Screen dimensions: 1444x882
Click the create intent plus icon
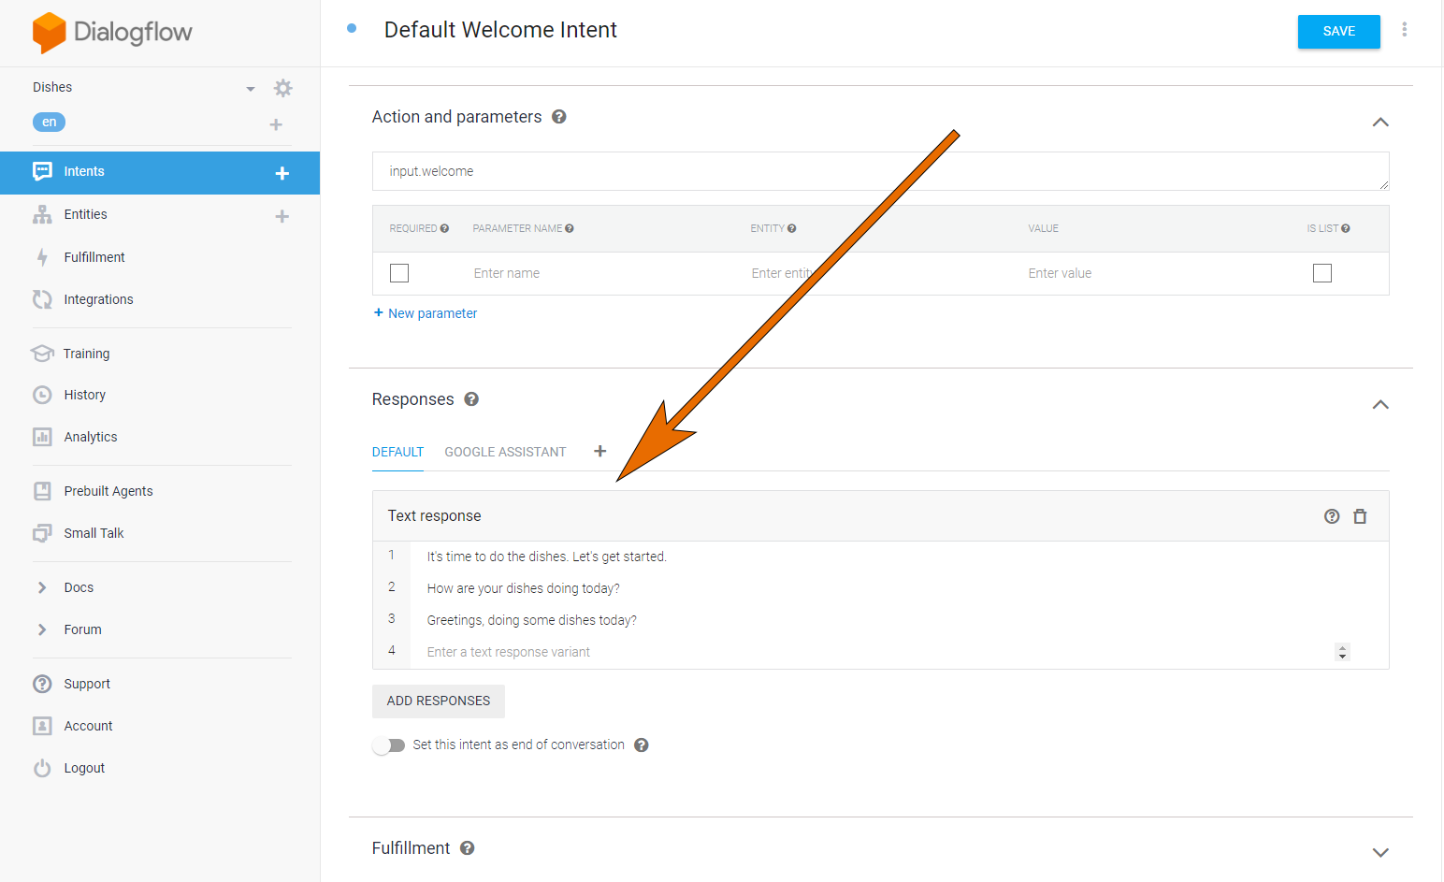(x=282, y=173)
